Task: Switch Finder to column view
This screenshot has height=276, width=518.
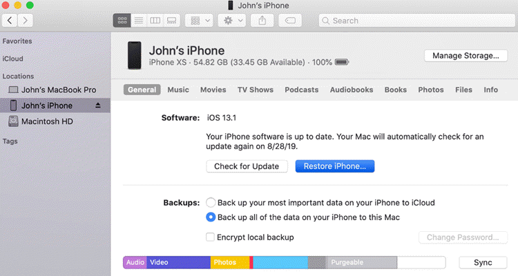Action: [x=155, y=21]
